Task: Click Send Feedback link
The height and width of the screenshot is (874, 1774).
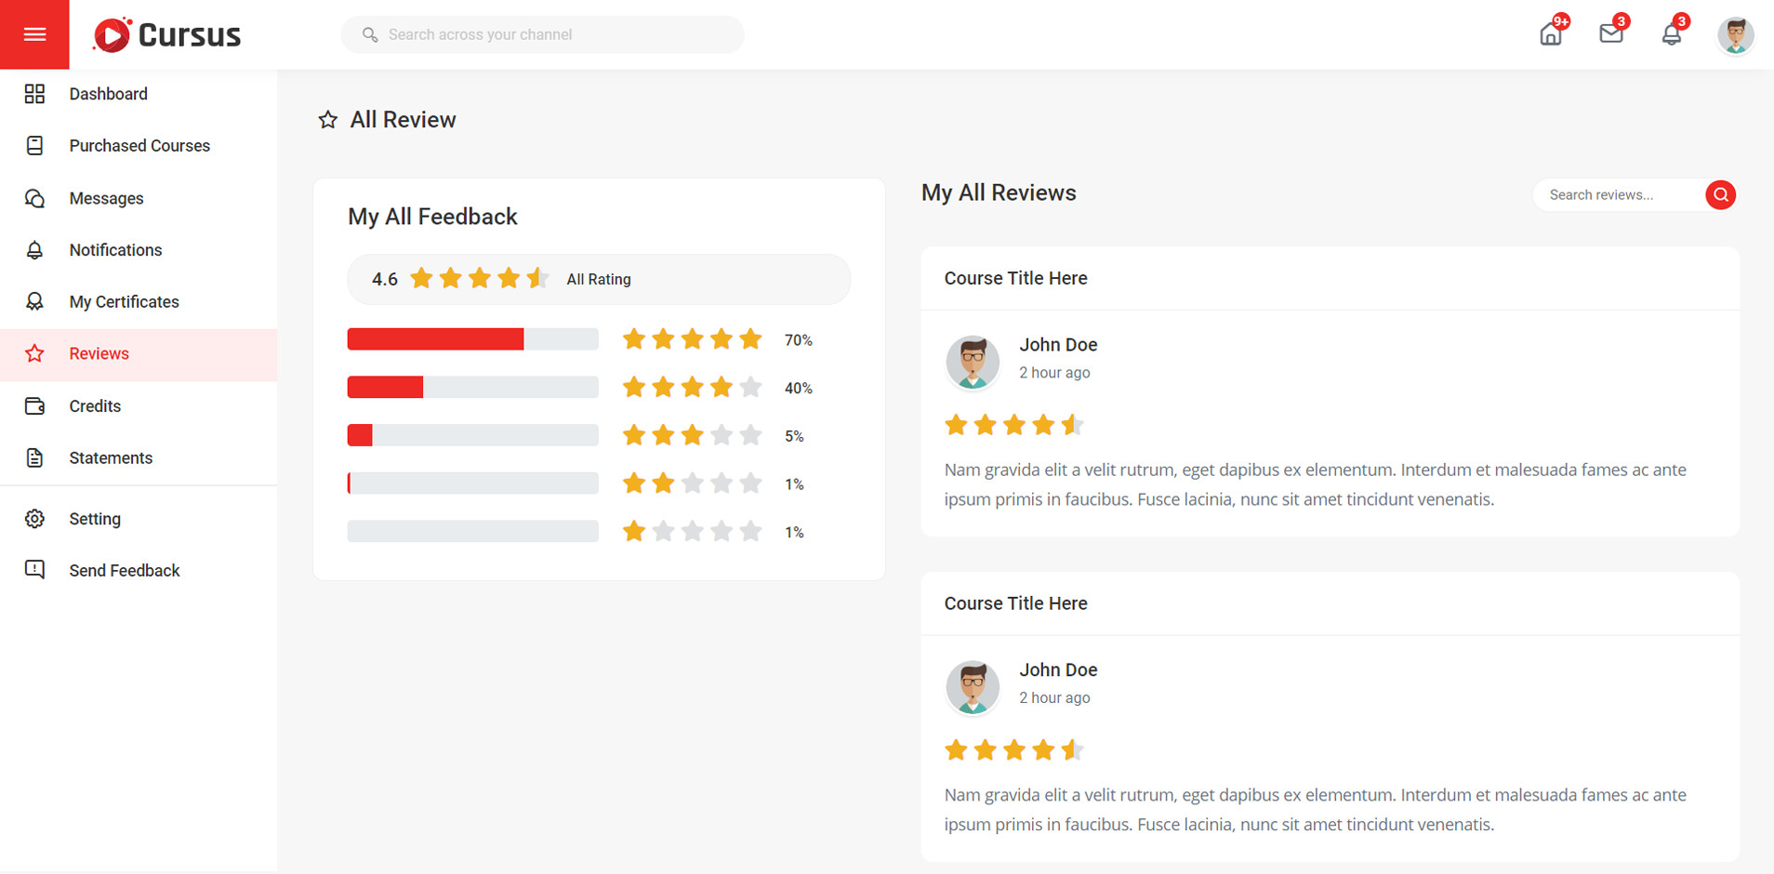Action: click(x=124, y=571)
